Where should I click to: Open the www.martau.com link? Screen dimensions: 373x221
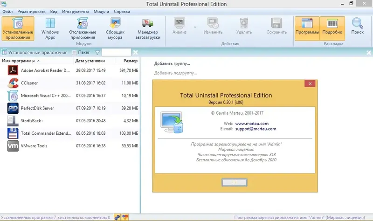tap(252, 124)
